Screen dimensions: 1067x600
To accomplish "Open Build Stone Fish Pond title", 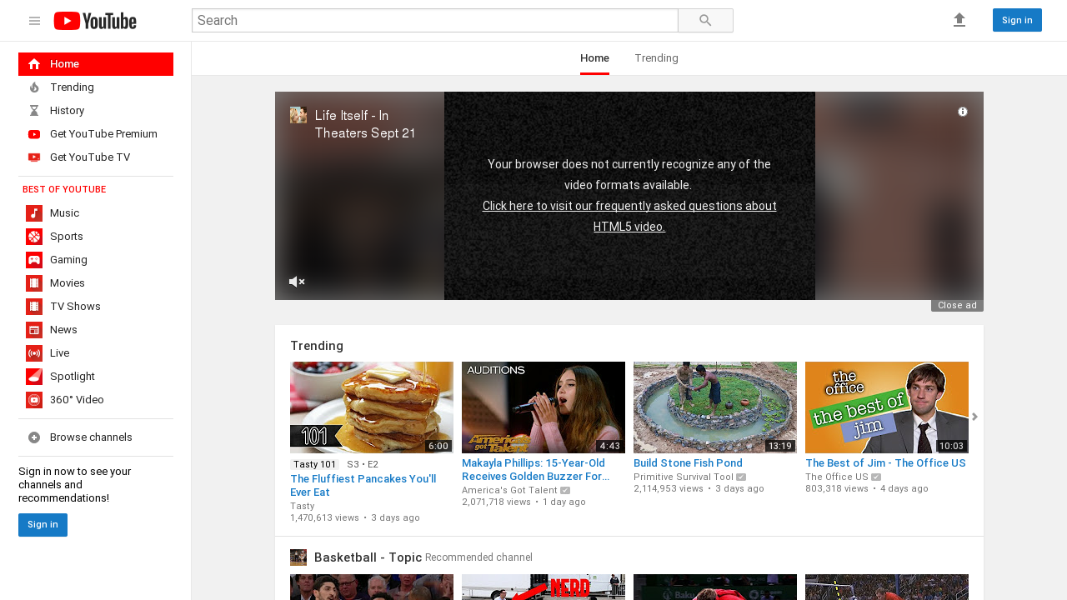I will (688, 462).
